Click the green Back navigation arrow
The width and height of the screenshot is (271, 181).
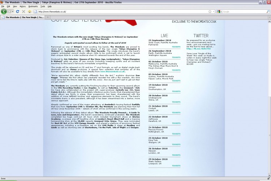coord(4,12)
